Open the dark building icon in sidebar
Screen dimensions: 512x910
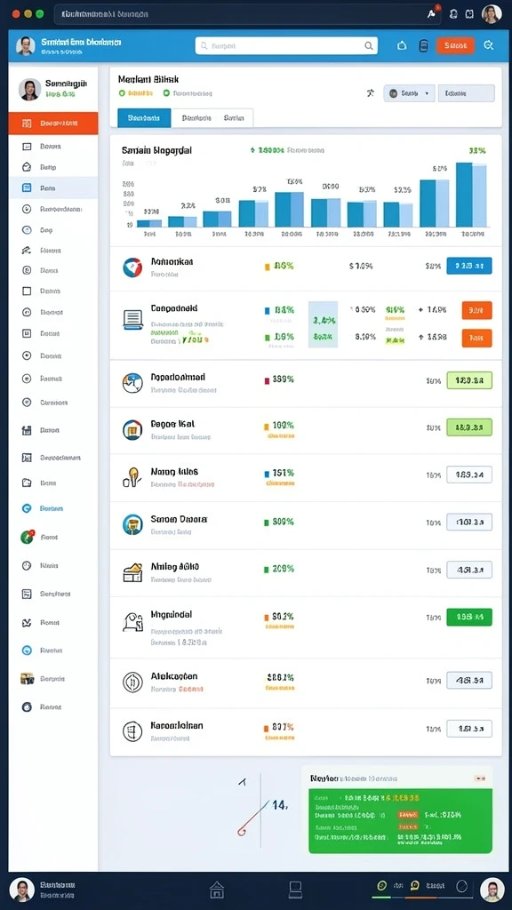(26, 431)
